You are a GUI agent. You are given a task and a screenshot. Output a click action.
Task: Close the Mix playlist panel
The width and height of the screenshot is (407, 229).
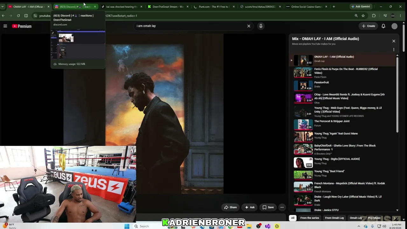(394, 41)
